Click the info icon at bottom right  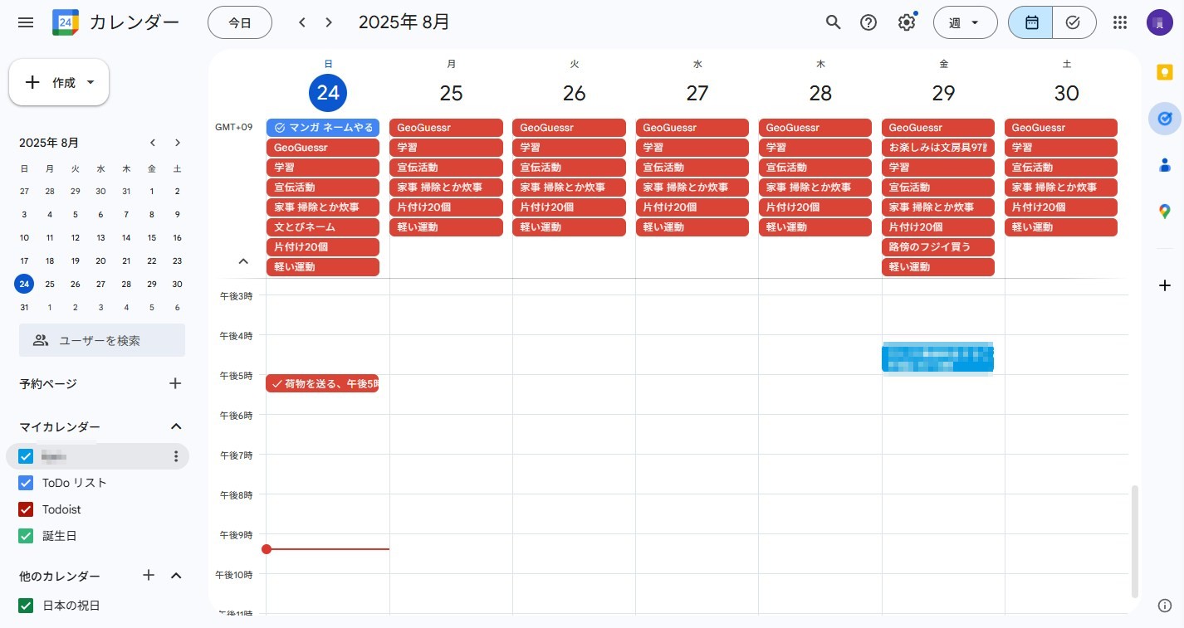click(1164, 606)
